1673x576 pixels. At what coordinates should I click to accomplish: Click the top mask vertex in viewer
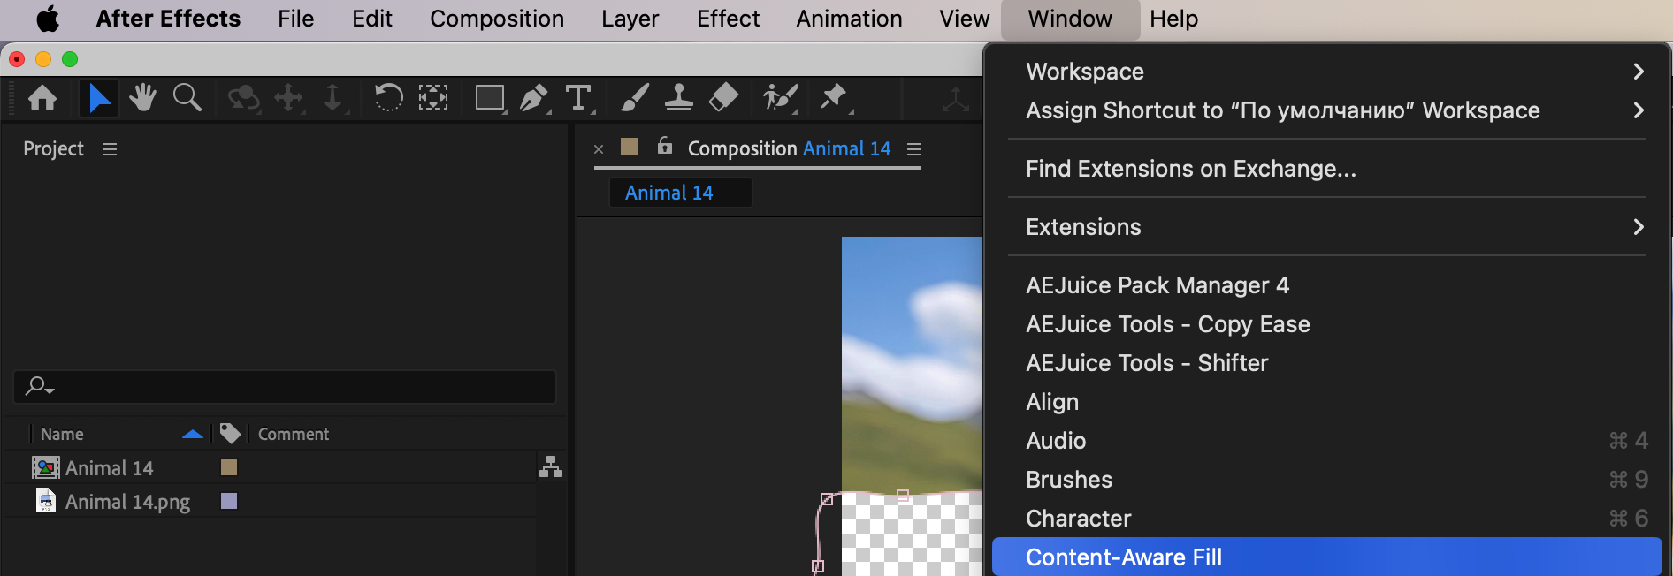[x=903, y=496]
